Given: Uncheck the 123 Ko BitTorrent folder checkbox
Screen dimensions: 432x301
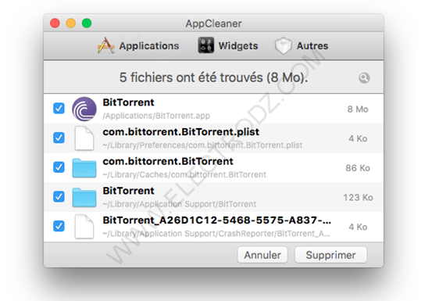Looking at the screenshot, I should click(x=59, y=196).
